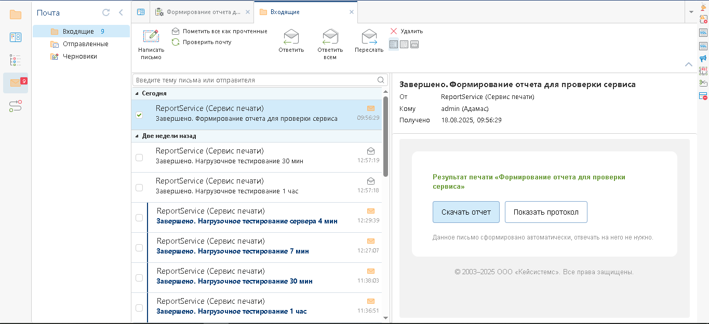Uncheck the checkbox for Формирование отчета message

tap(139, 115)
